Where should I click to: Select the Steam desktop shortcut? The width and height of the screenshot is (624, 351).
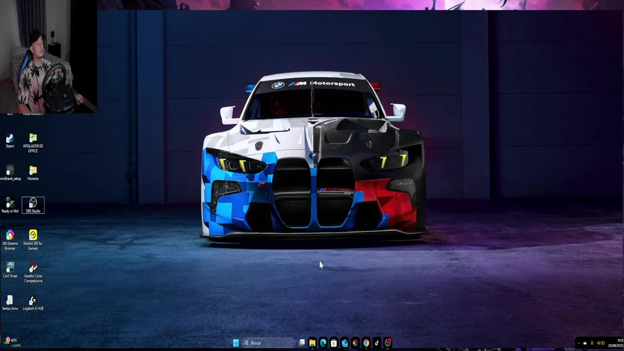point(10,141)
